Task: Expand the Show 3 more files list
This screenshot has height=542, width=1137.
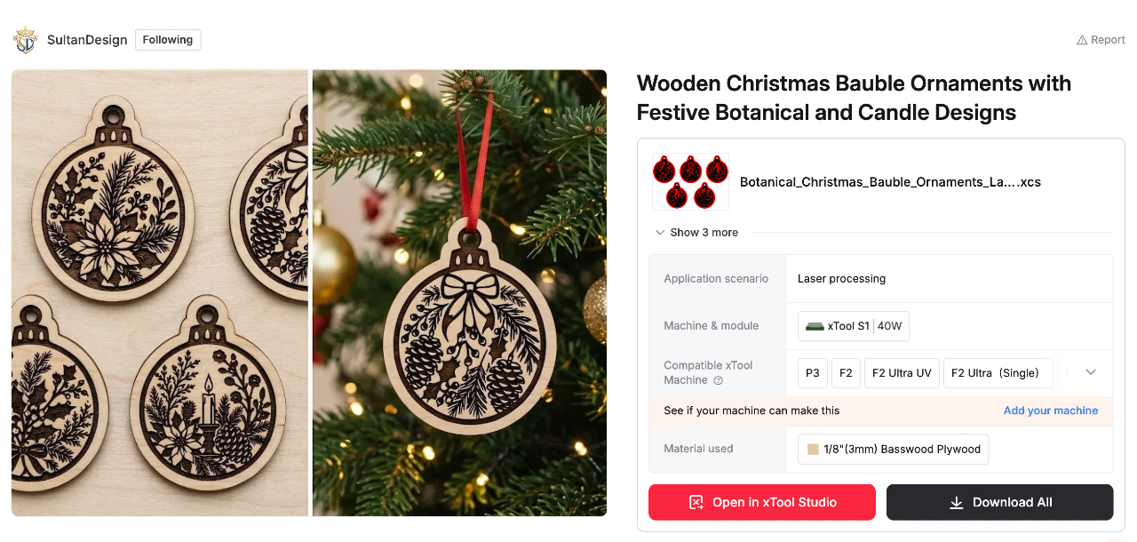Action: coord(697,233)
